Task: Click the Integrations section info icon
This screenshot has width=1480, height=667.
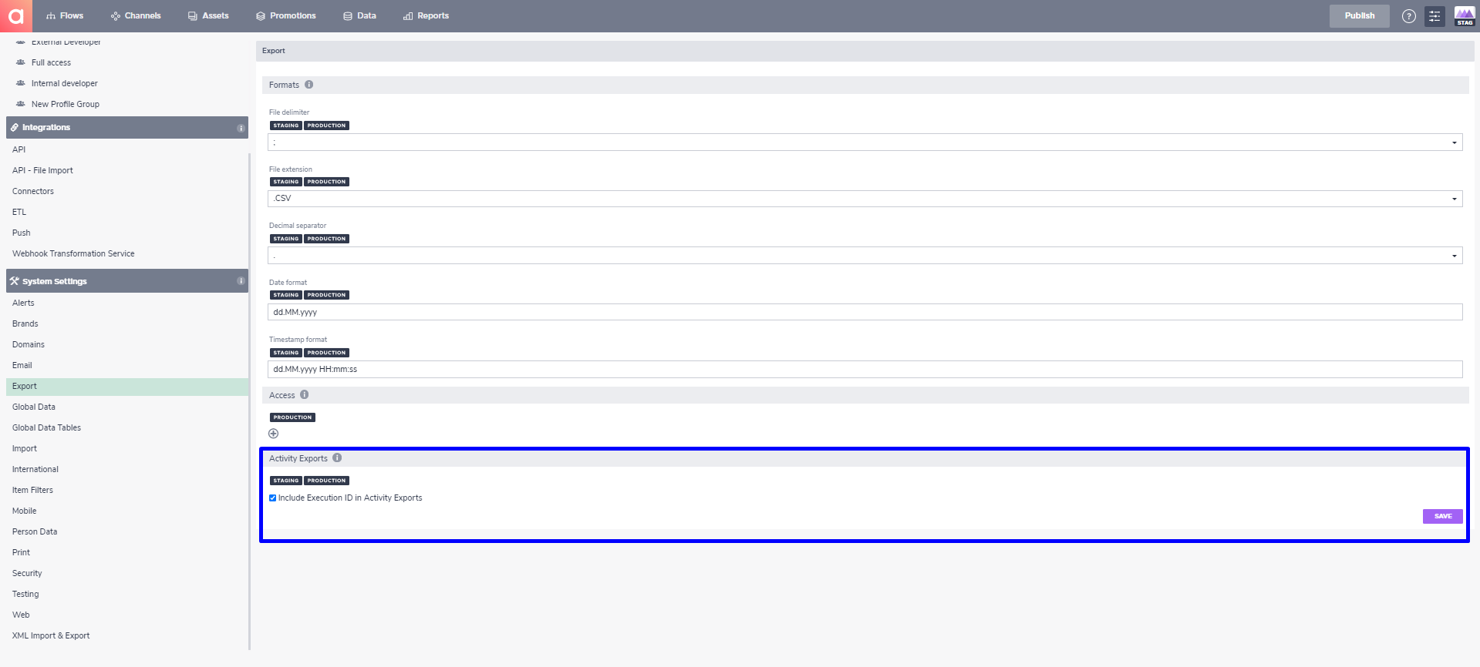Action: click(241, 128)
